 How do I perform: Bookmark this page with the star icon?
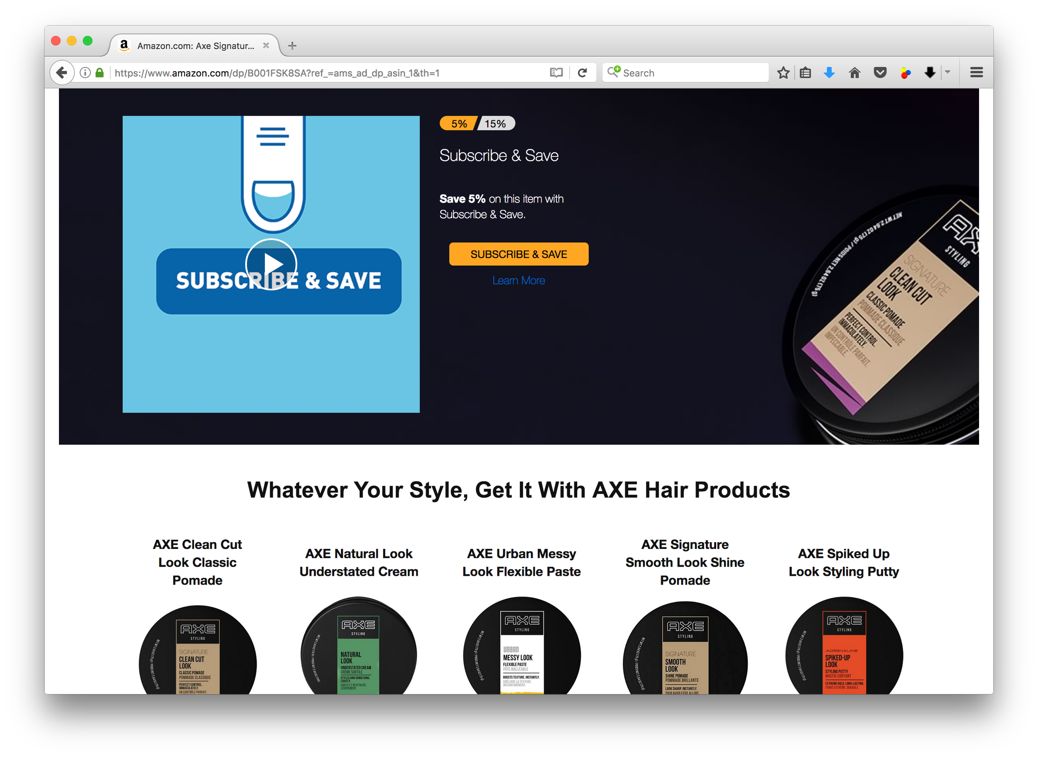(x=783, y=73)
